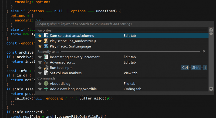Click the Advanced sort A-Z icon
The image size is (216, 118).
[x=46, y=62]
